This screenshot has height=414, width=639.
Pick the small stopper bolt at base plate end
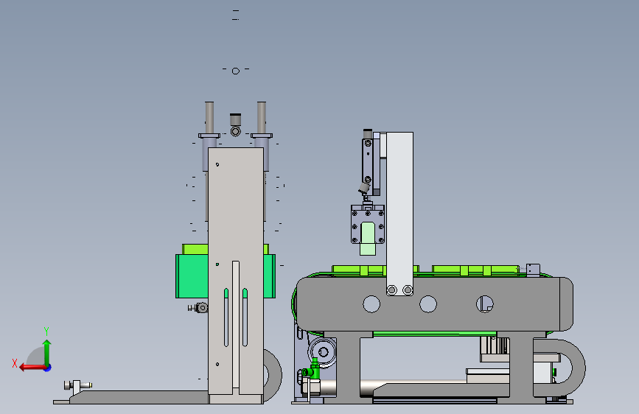[x=77, y=385]
